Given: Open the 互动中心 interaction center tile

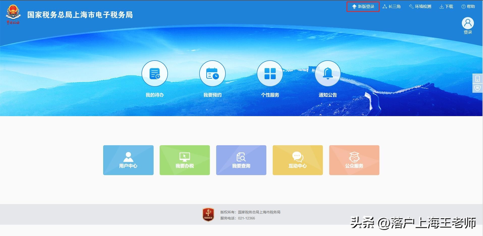Looking at the screenshot, I should click(297, 160).
